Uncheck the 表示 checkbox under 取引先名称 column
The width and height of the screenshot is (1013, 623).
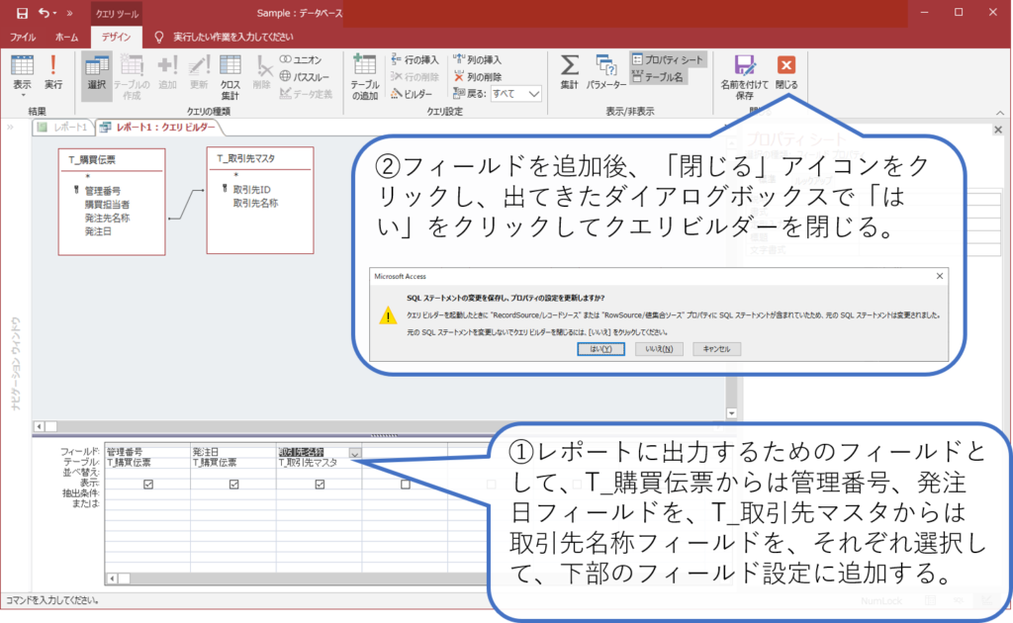click(320, 485)
